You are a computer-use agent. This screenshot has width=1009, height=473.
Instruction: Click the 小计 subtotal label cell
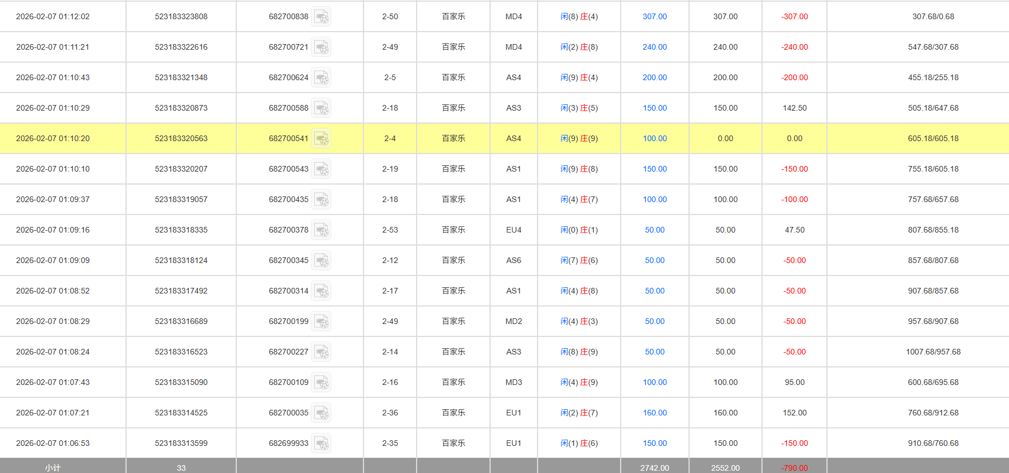[53, 467]
